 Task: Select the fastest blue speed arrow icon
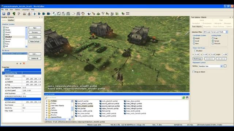click(49, 14)
